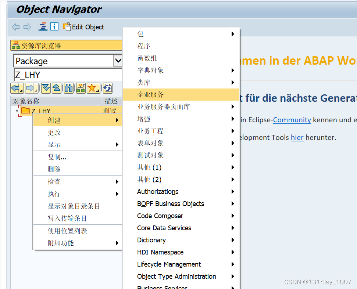Click the Z_LHY package name input field
Image resolution: width=357 pixels, height=289 pixels.
(x=68, y=75)
